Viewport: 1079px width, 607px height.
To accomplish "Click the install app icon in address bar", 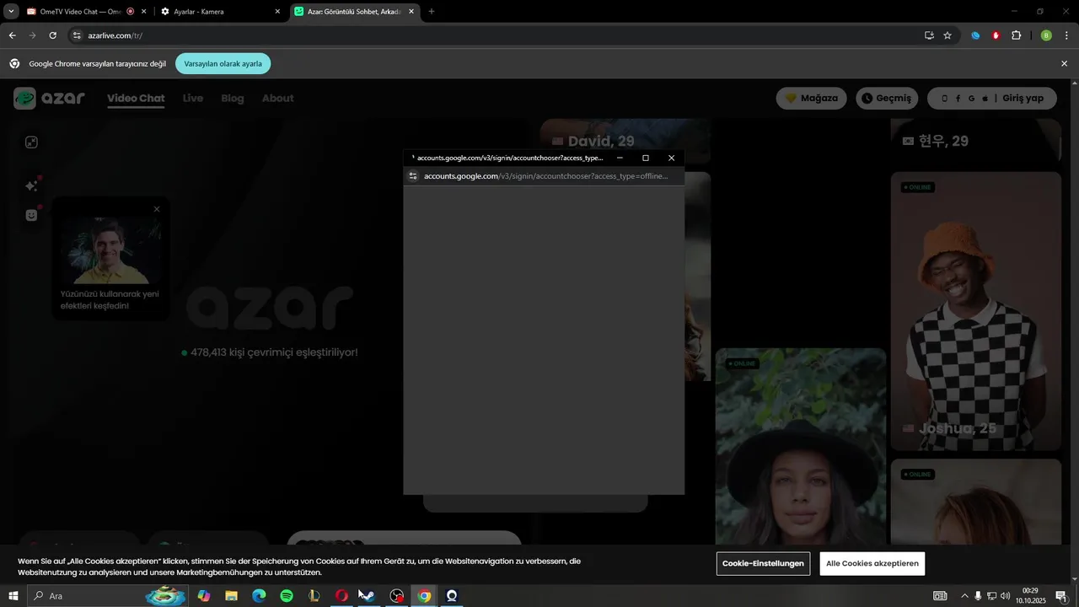I will (929, 35).
